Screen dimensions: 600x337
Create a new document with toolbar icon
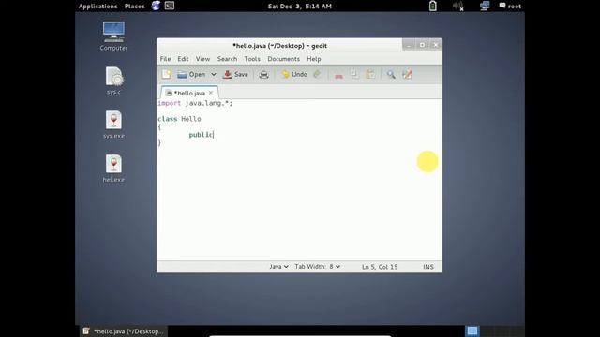click(x=167, y=75)
